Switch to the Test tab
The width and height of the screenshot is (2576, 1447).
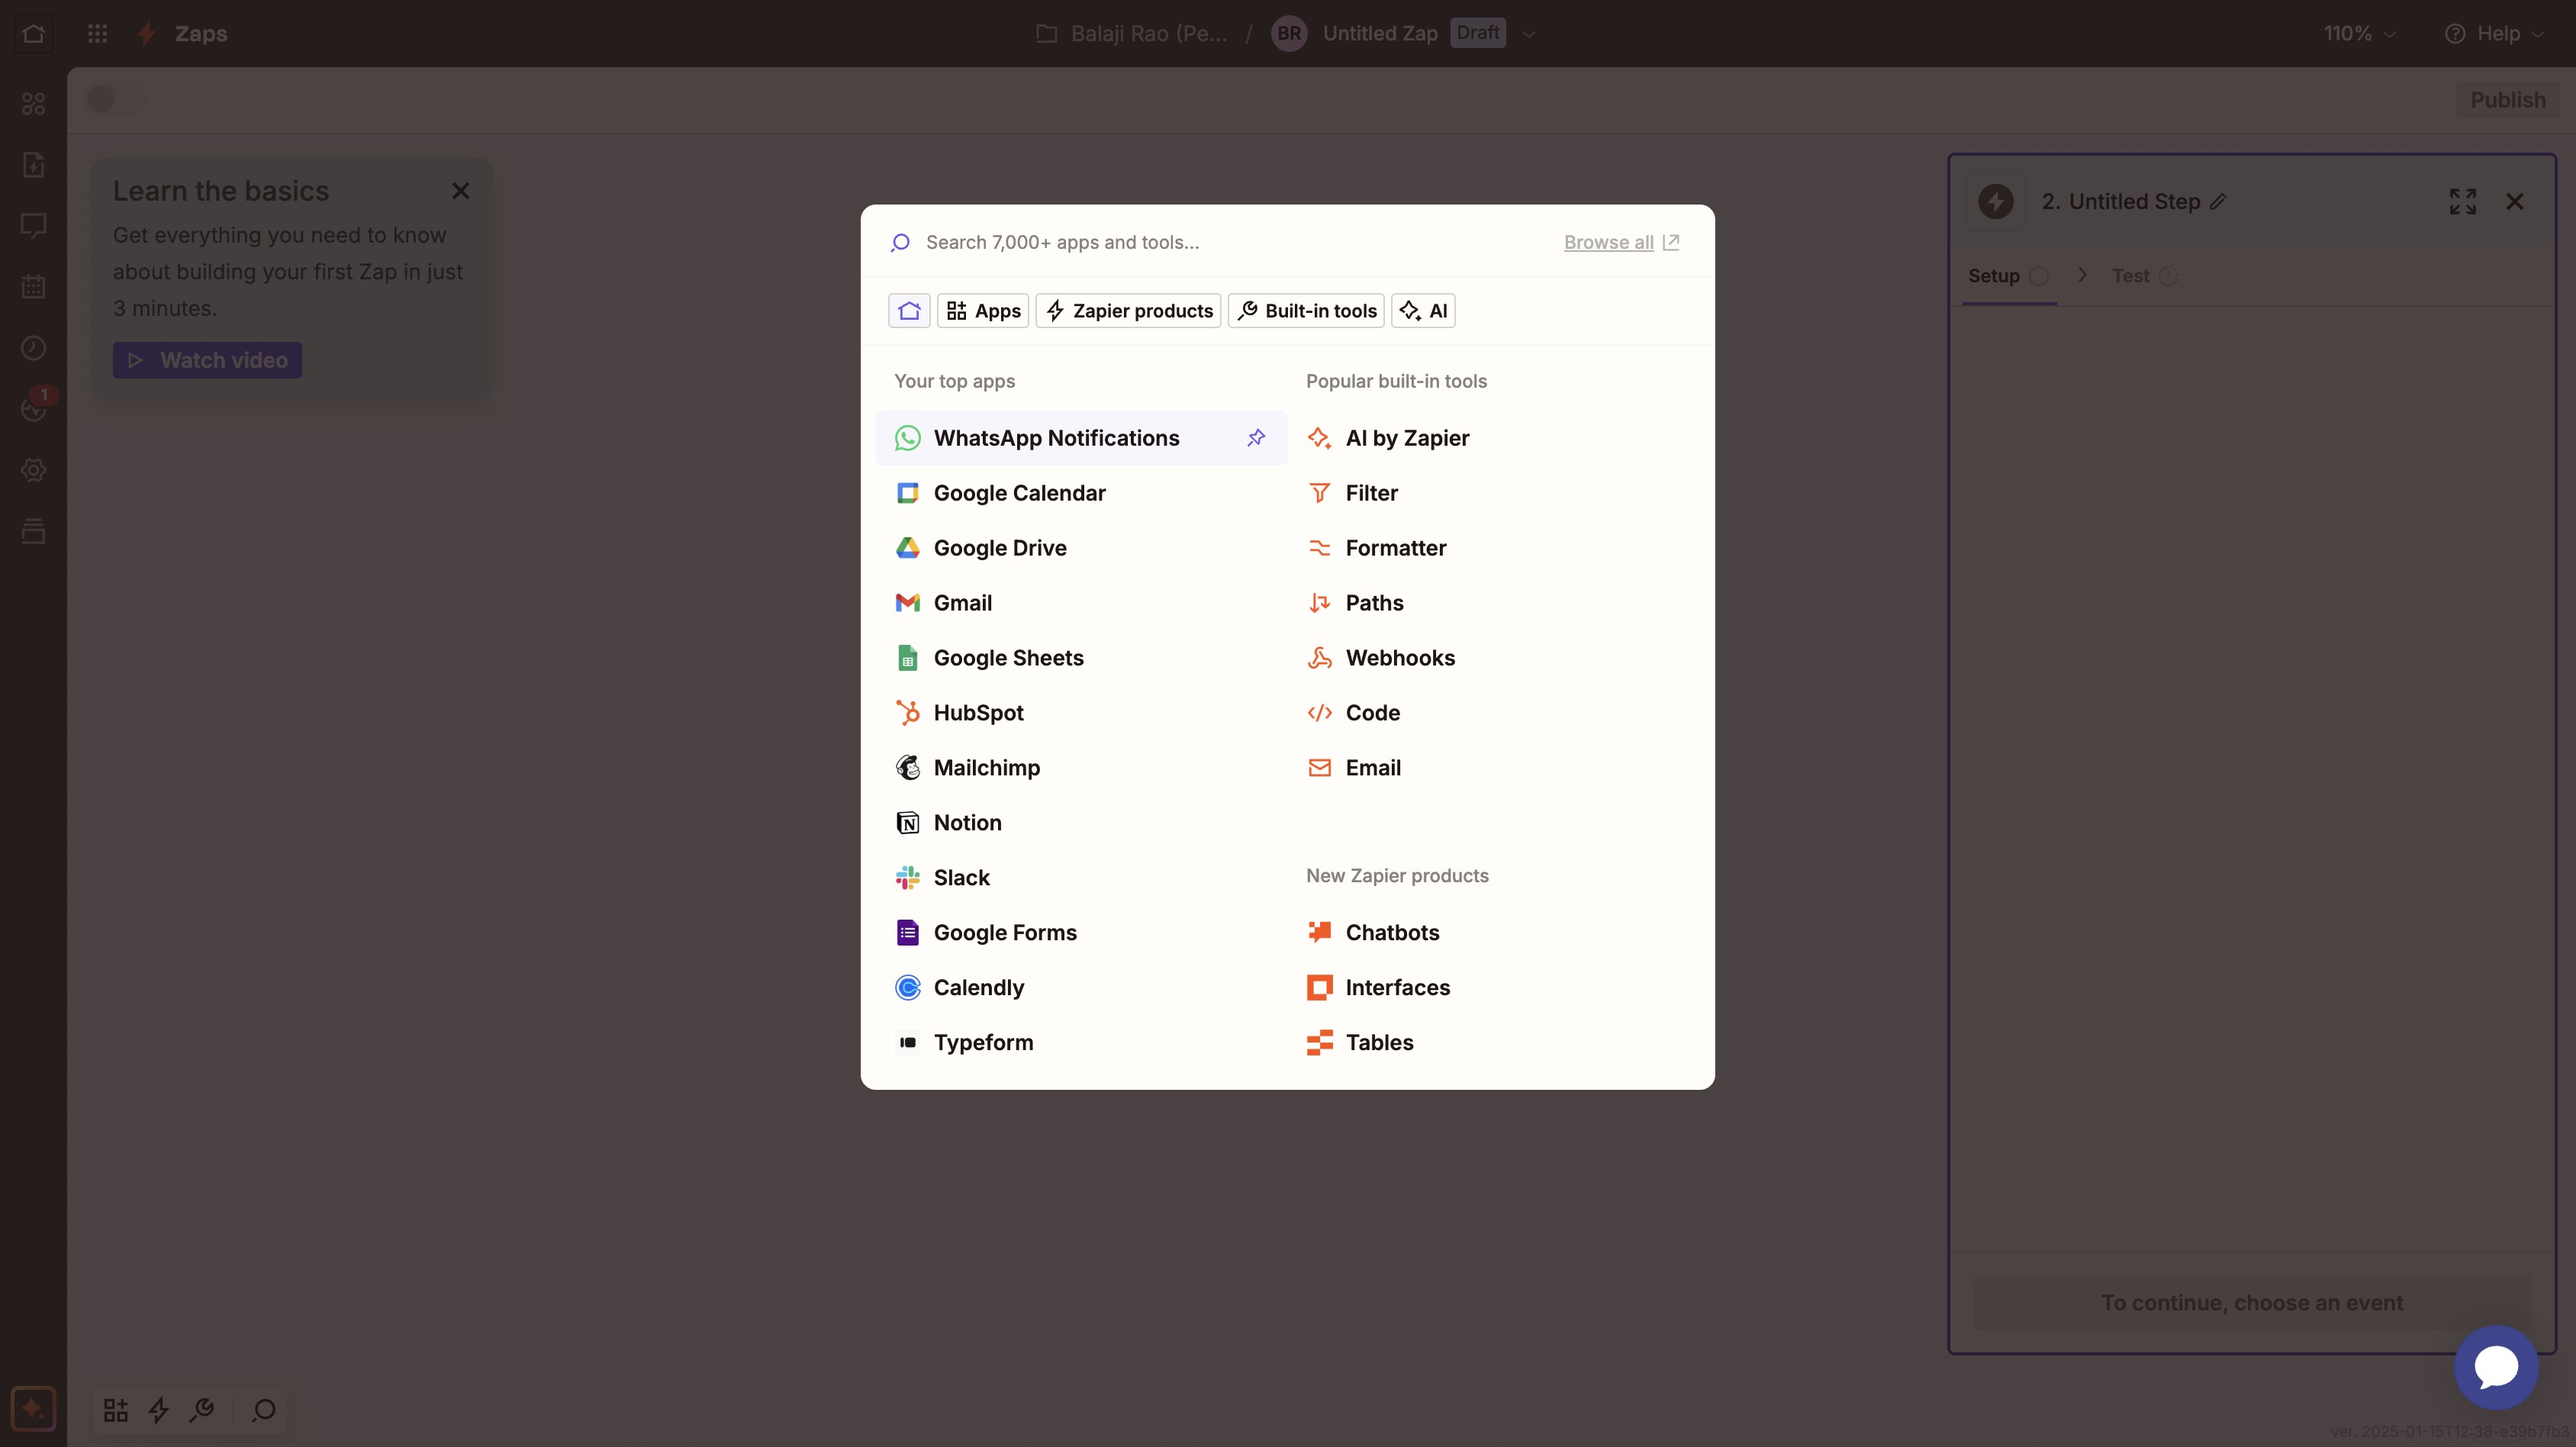(2144, 276)
